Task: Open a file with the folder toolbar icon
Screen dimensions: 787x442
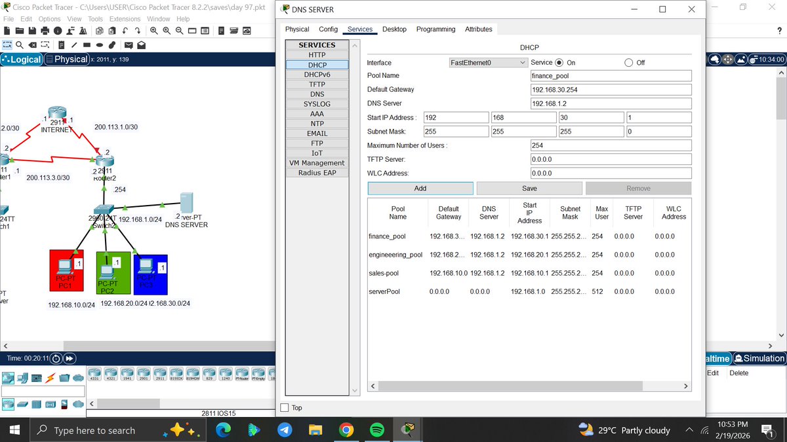Action: (20, 31)
